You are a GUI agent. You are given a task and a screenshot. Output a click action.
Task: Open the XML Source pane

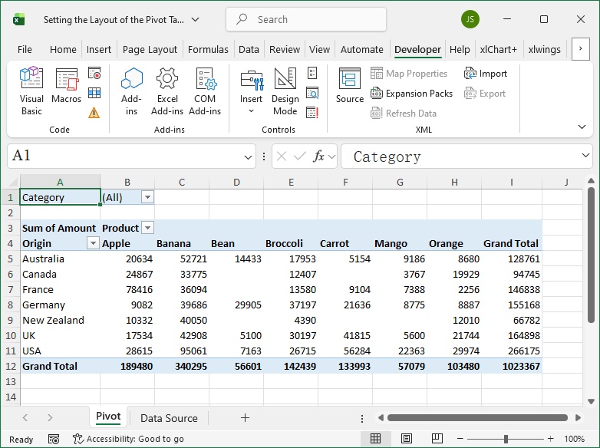[x=349, y=85]
